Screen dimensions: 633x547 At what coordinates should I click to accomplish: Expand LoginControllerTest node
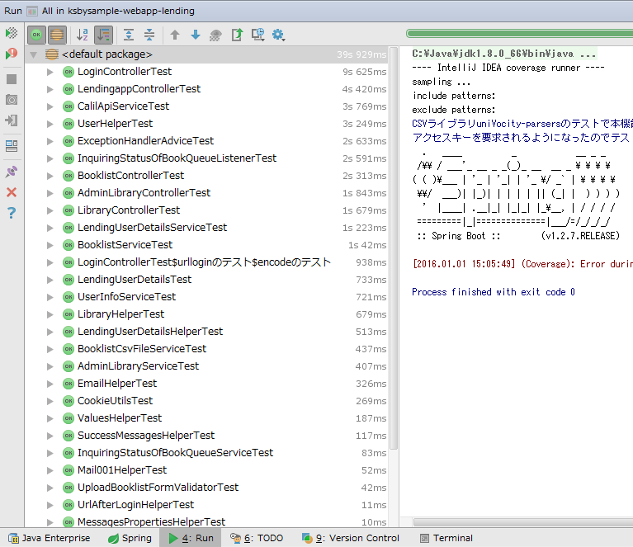[50, 72]
